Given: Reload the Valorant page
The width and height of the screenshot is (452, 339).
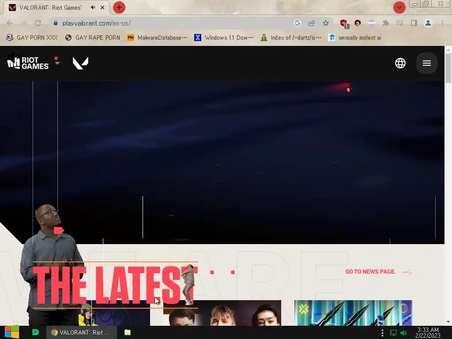Looking at the screenshot, I should pos(38,23).
